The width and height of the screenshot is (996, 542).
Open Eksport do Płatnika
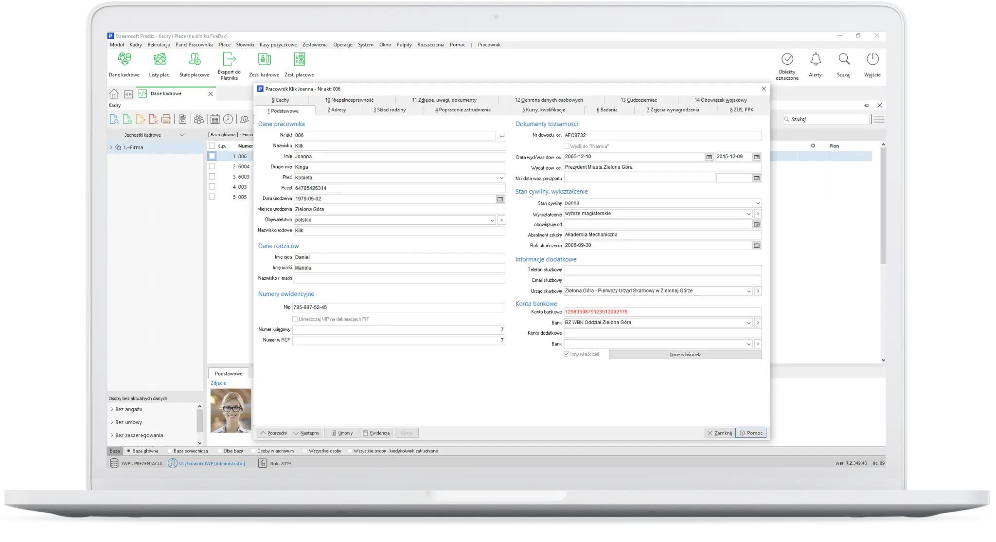click(x=229, y=60)
